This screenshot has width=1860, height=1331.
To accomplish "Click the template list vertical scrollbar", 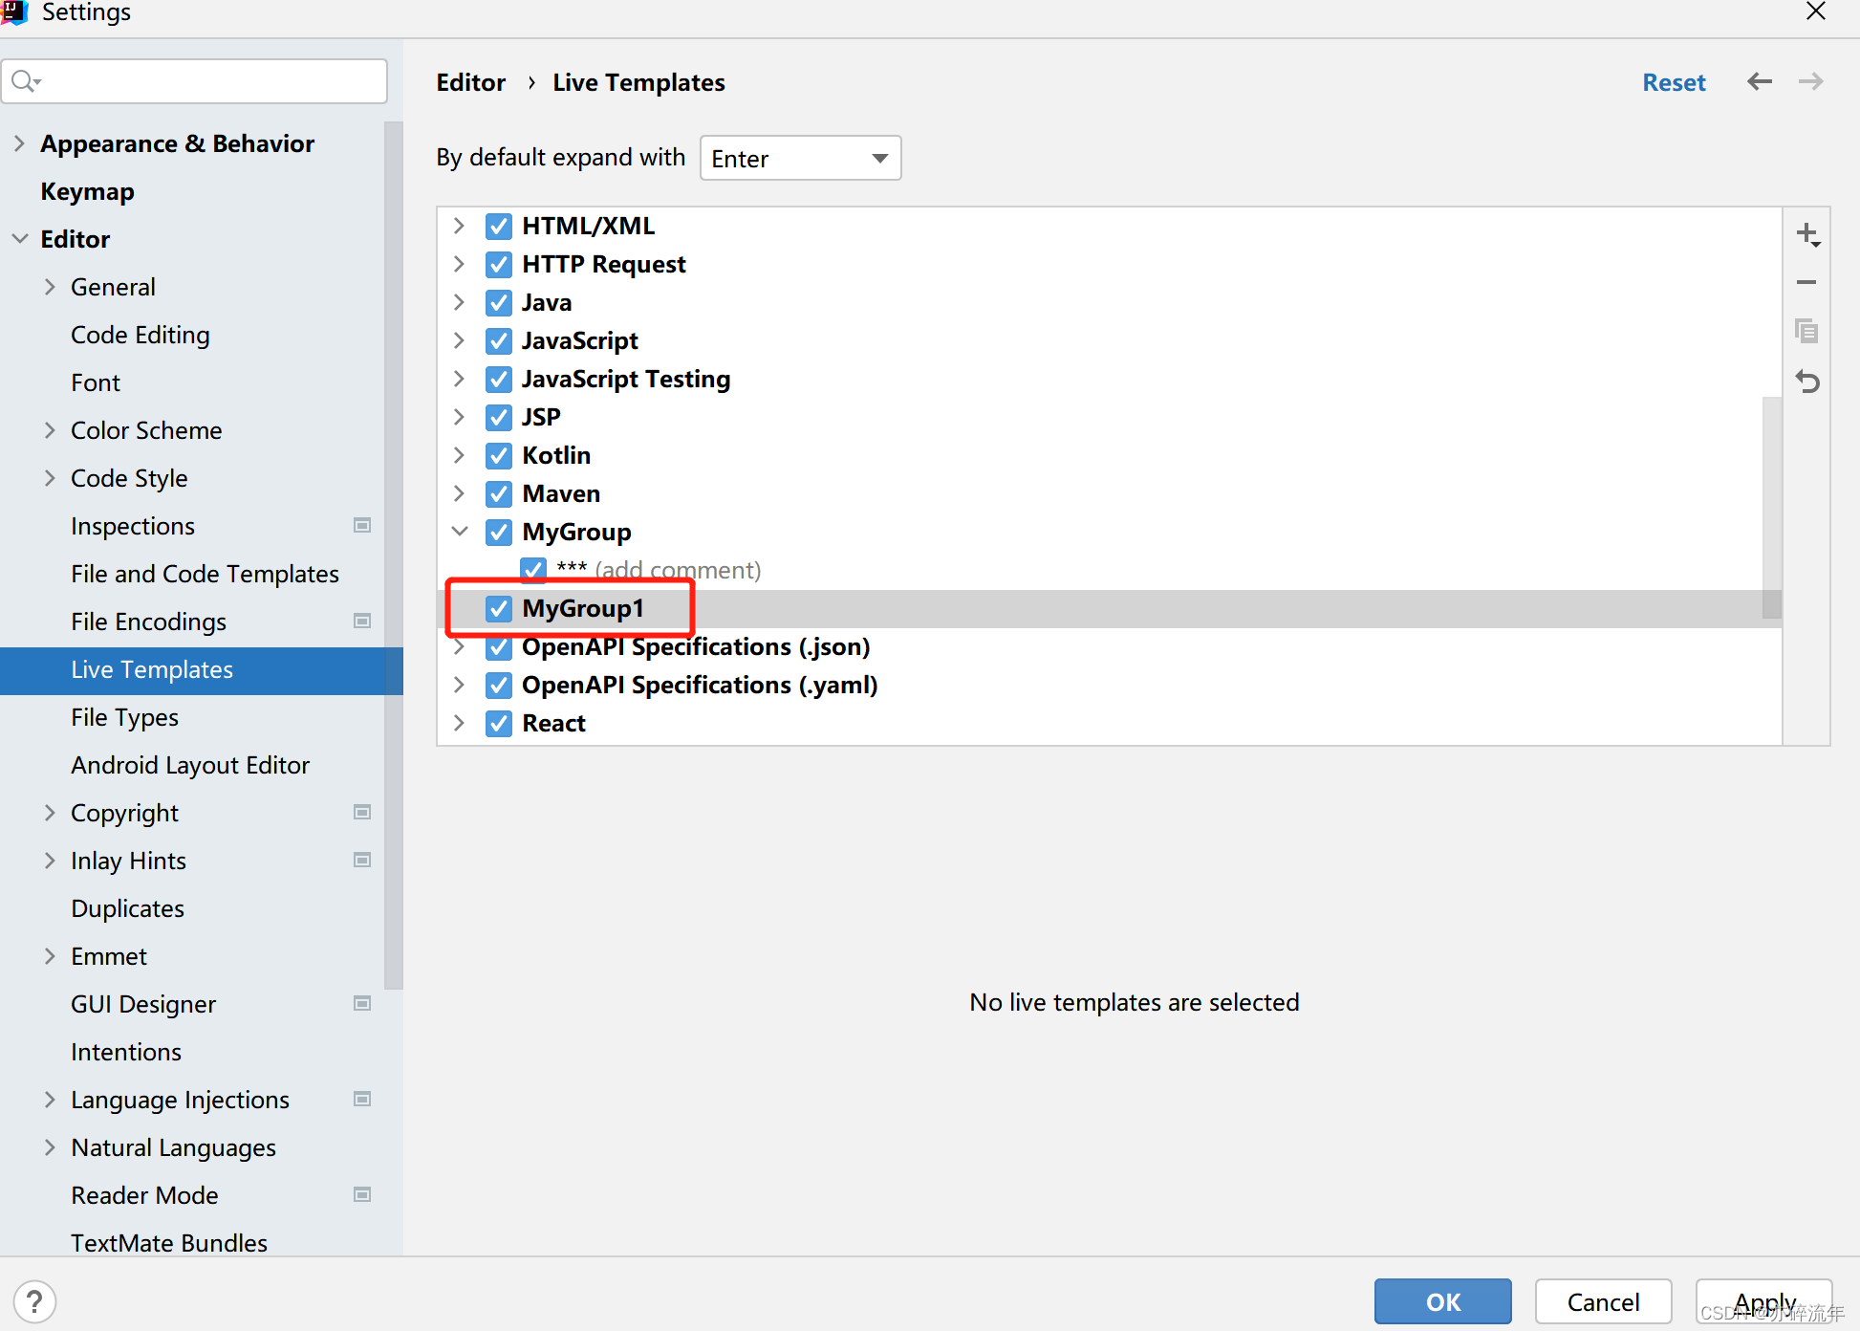I will point(1771,507).
